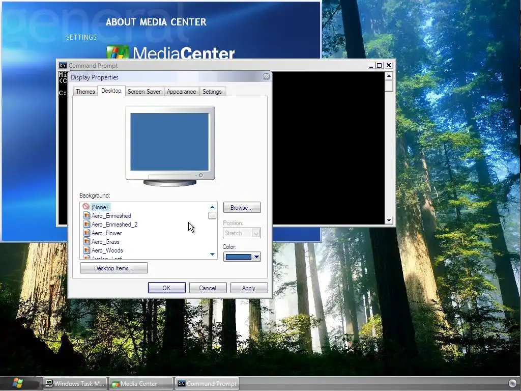Click the Command Prompt taskbar icon
The width and height of the screenshot is (521, 391).
pyautogui.click(x=181, y=384)
